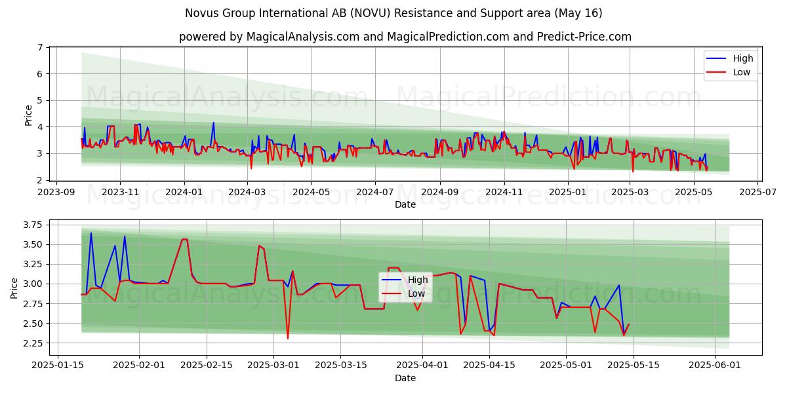Click the 'Price' y-axis label of bottom chart
Image resolution: width=787 pixels, height=393 pixels.
[15, 288]
